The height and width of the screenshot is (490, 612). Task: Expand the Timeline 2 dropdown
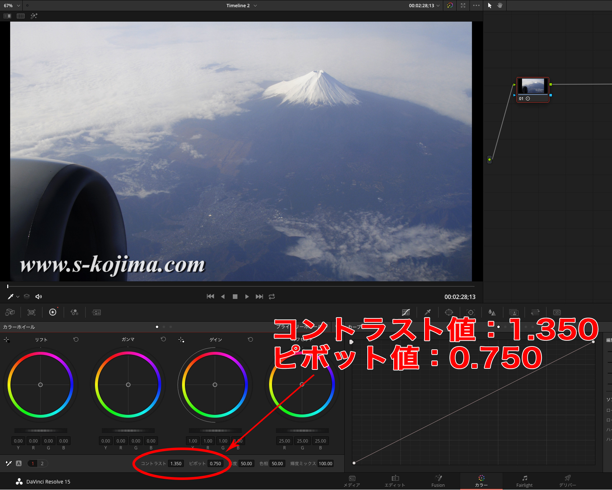point(255,6)
